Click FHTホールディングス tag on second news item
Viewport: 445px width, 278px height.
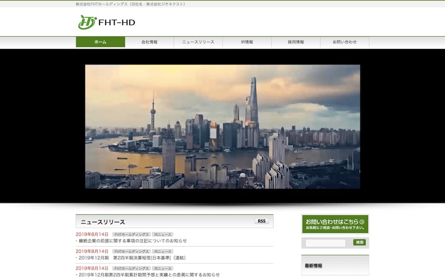coord(131,252)
